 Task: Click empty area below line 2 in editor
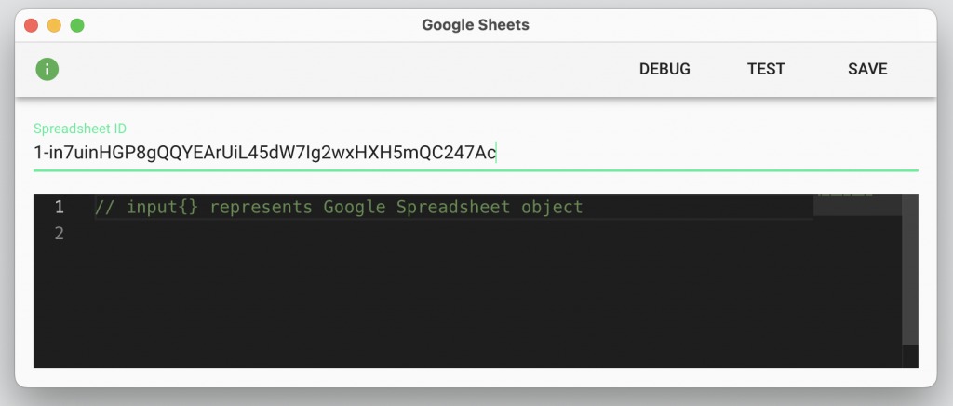point(453,304)
